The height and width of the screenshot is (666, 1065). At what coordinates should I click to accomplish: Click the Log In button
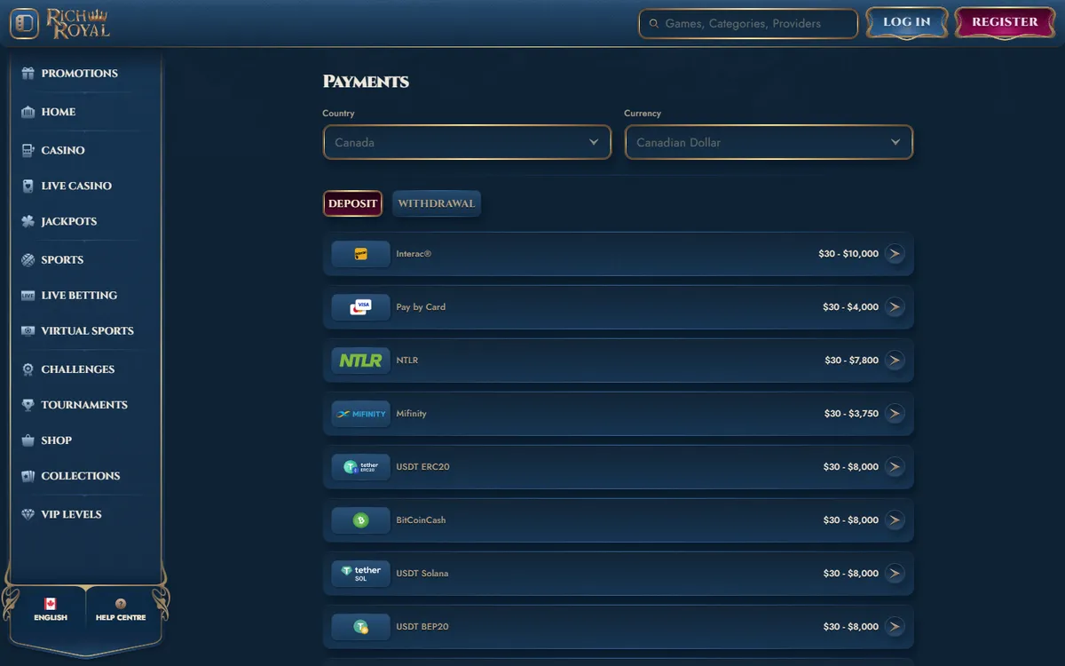click(x=907, y=23)
